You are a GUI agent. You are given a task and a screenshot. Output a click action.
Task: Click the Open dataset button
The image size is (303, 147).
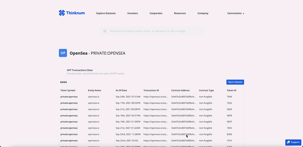(x=235, y=82)
